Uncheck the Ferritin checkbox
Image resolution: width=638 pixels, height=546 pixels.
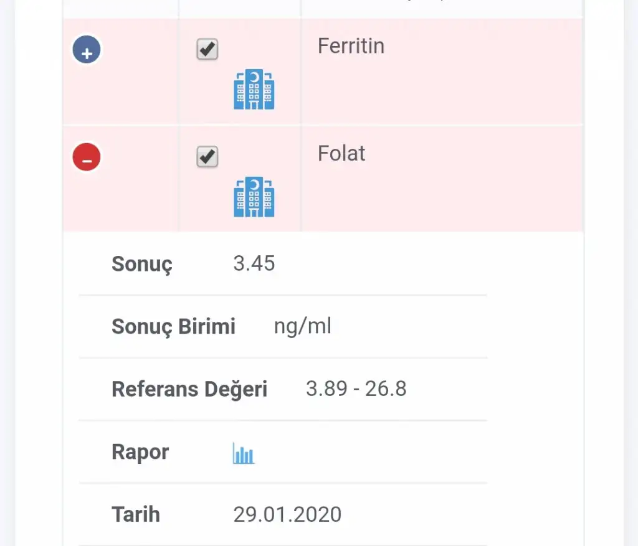[207, 49]
